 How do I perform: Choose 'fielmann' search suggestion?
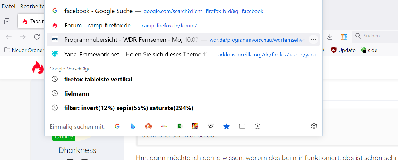point(183,94)
